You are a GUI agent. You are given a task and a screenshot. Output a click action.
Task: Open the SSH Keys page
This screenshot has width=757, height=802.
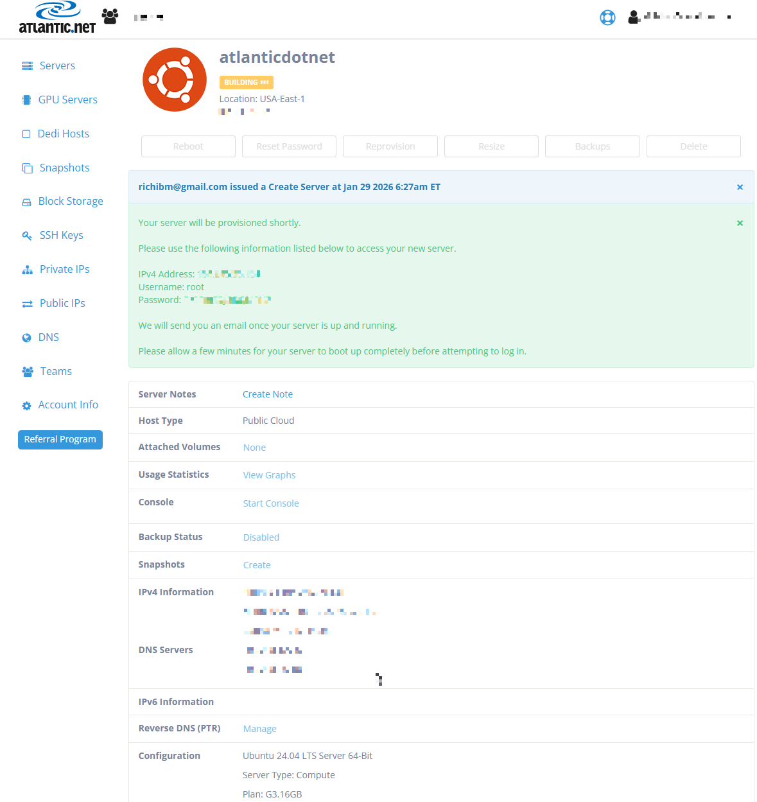[61, 235]
